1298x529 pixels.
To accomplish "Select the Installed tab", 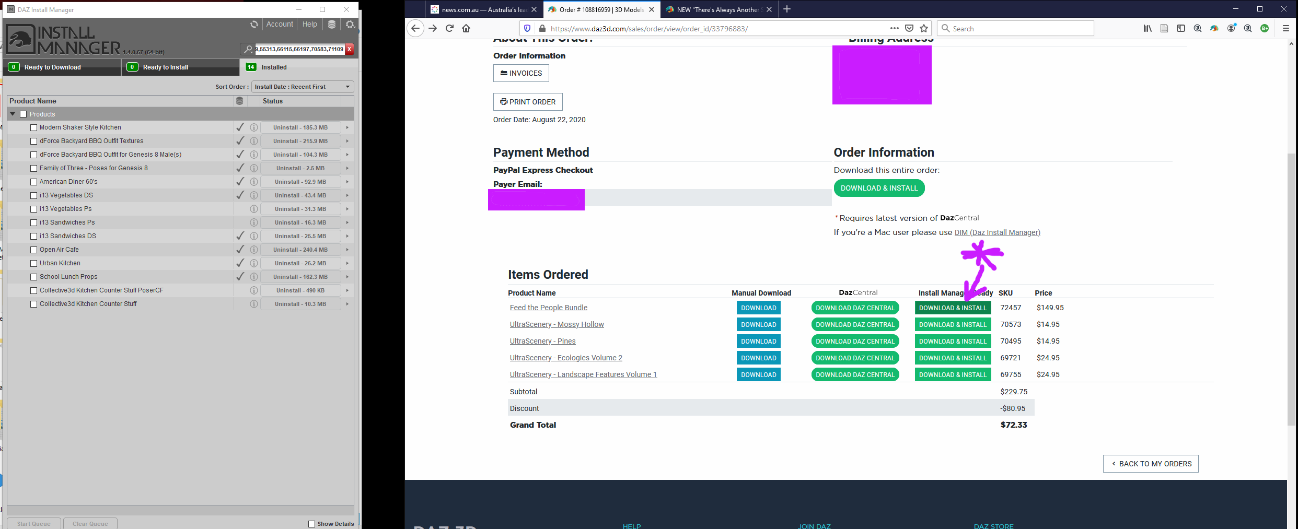I will (x=299, y=67).
